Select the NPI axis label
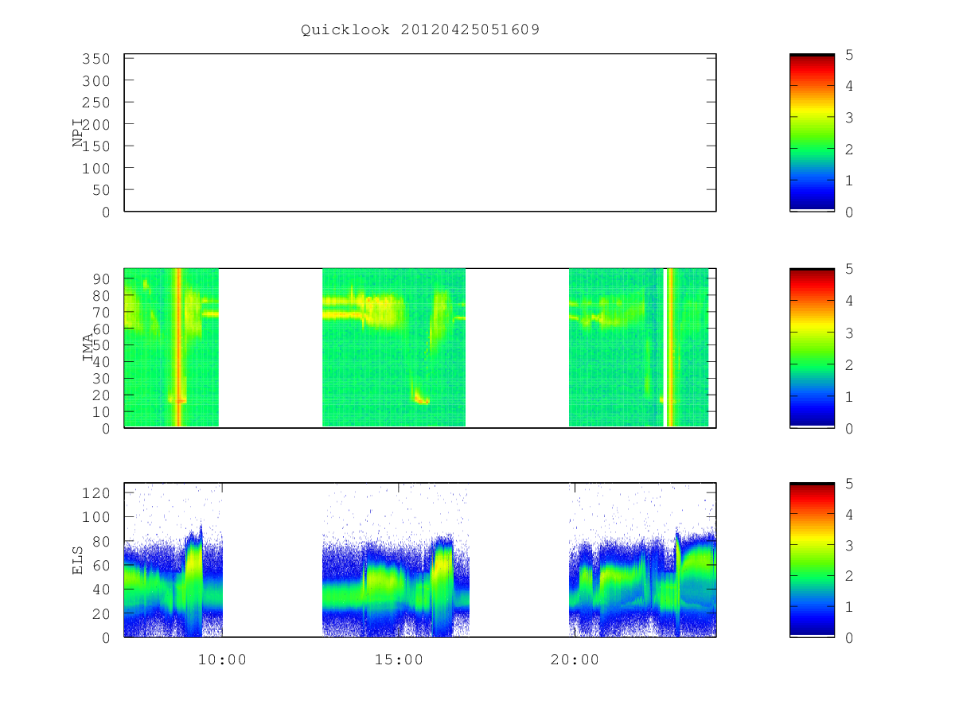Viewport: 955px width, 716px height. tap(78, 133)
